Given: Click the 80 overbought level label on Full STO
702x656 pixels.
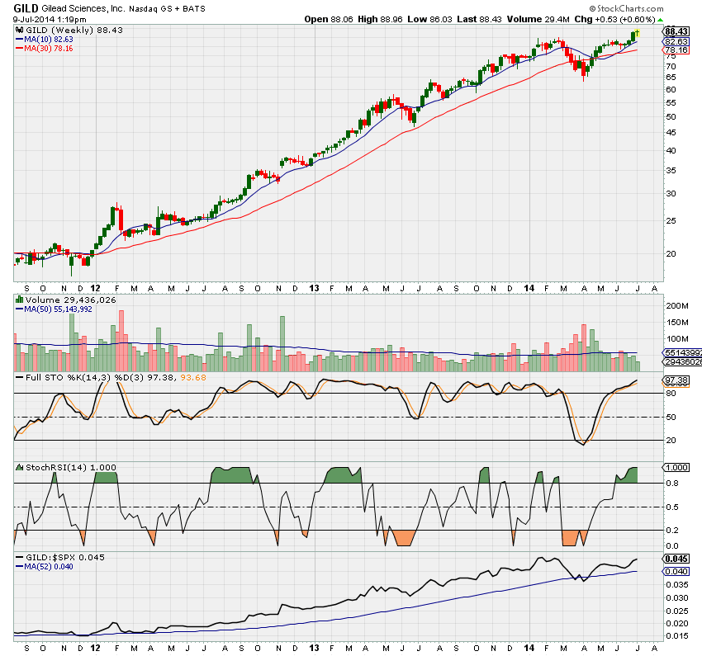Looking at the screenshot, I should (x=671, y=394).
